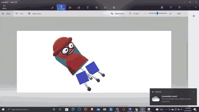Open the Canvas tool
The height and width of the screenshot is (112, 199).
point(105,7)
